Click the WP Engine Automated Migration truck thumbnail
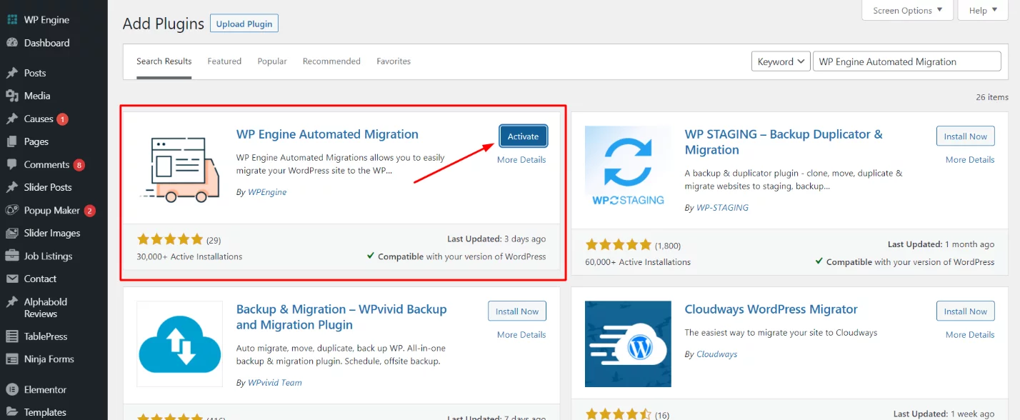This screenshot has width=1020, height=420. click(x=180, y=169)
